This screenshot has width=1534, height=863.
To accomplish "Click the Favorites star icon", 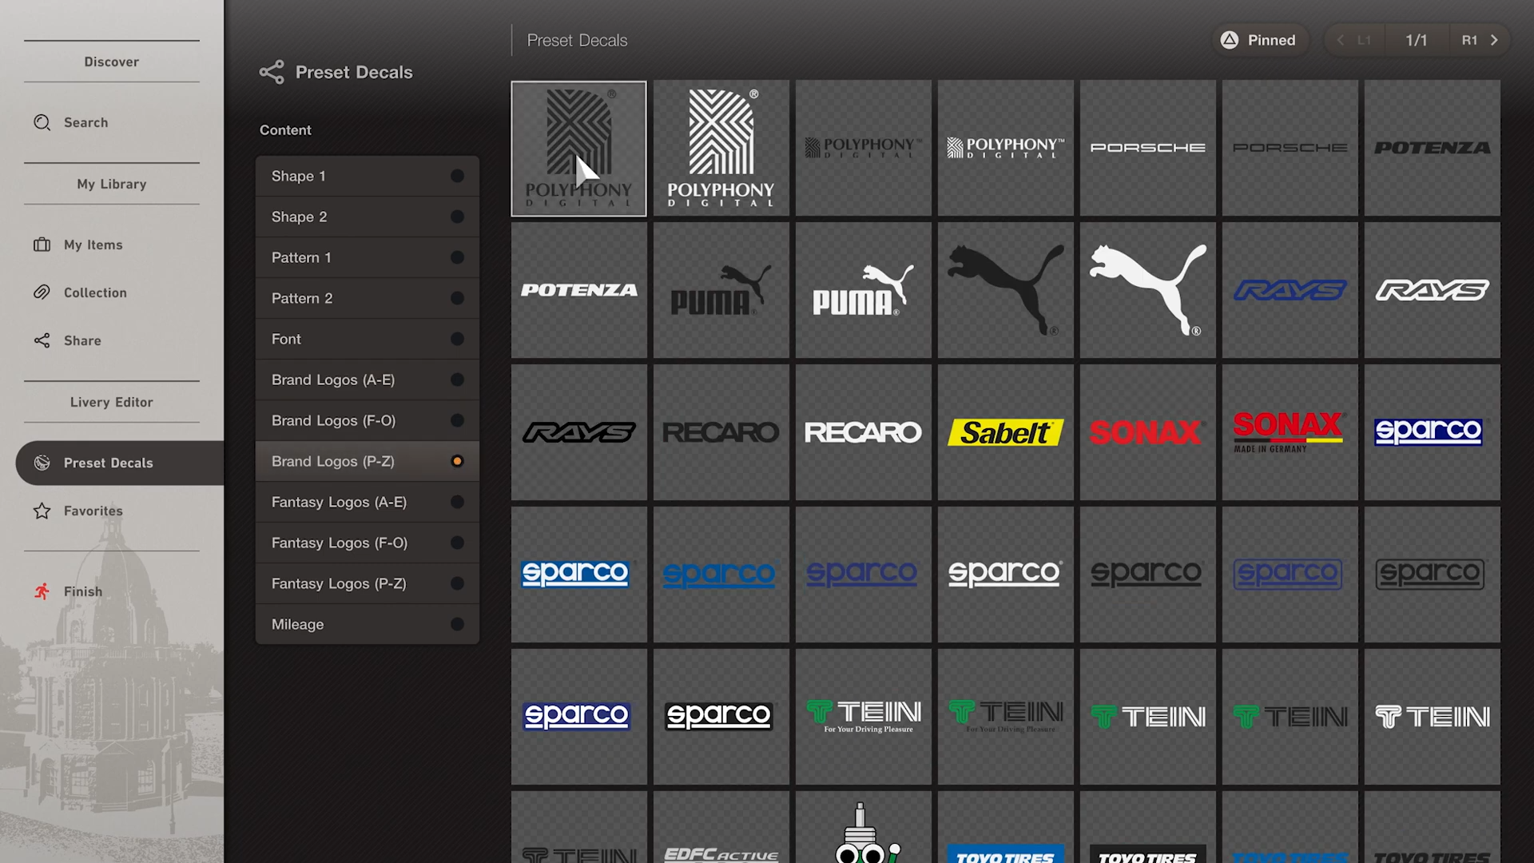I will (42, 511).
